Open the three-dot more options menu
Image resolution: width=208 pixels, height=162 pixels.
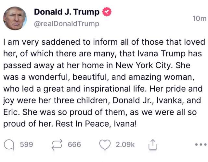coord(201,145)
